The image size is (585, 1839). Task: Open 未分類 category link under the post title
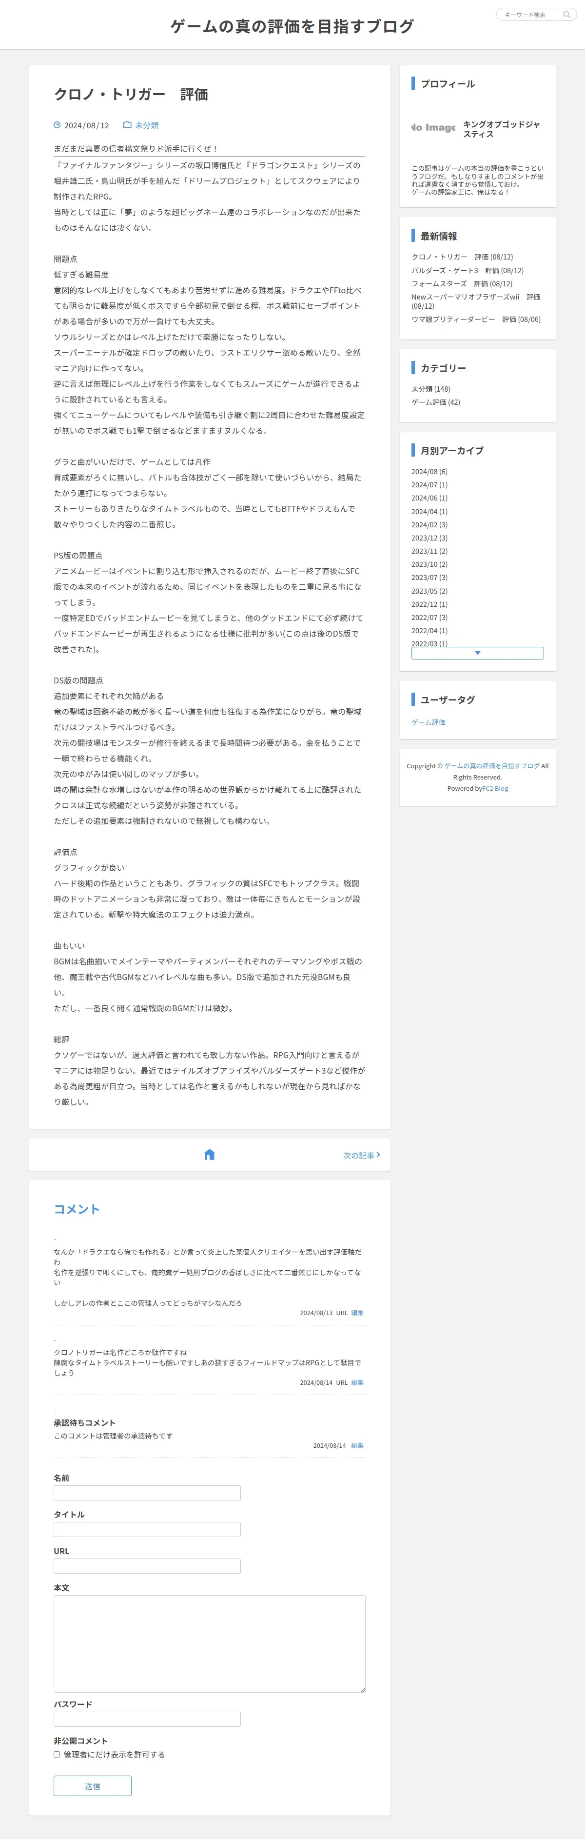coord(147,125)
